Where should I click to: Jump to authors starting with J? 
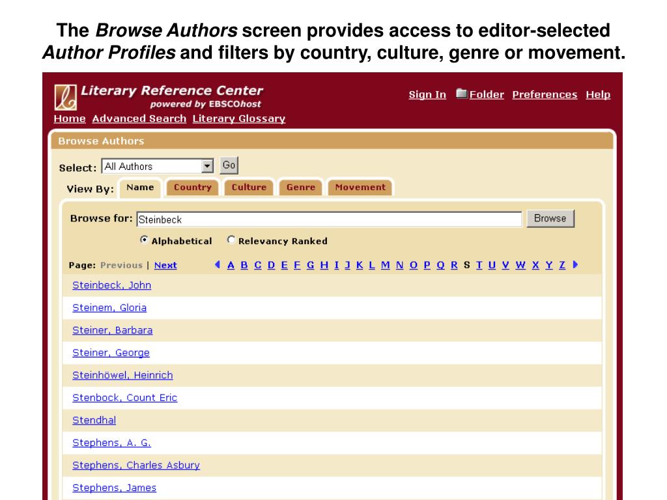point(348,265)
